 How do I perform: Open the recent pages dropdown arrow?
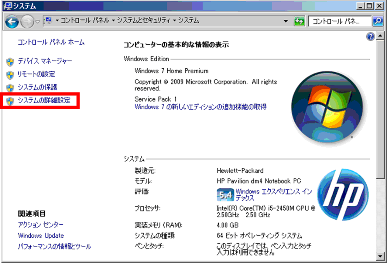tap(37, 22)
